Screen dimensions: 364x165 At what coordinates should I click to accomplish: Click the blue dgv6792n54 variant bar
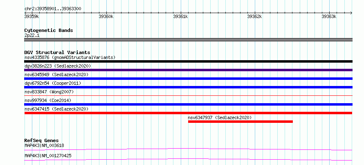pyautogui.click(x=188, y=87)
